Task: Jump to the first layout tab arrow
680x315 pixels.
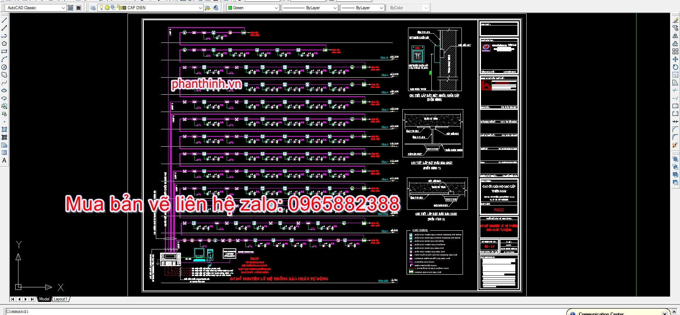Action: pos(13,299)
